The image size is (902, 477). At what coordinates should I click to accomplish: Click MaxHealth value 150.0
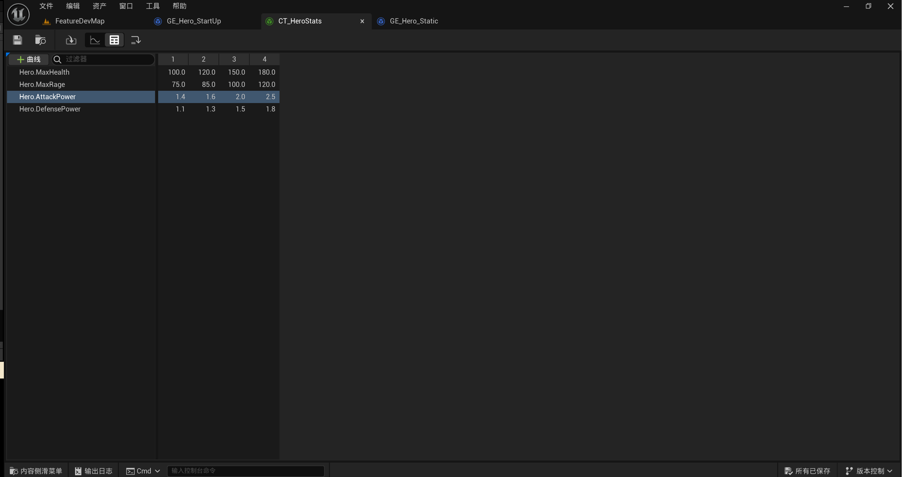coord(236,72)
